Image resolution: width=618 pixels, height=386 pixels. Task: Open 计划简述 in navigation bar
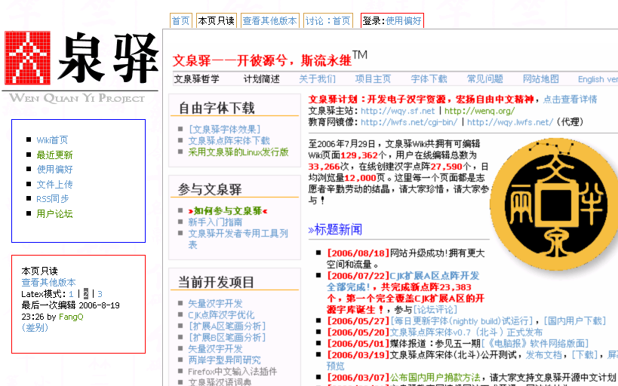(x=261, y=79)
